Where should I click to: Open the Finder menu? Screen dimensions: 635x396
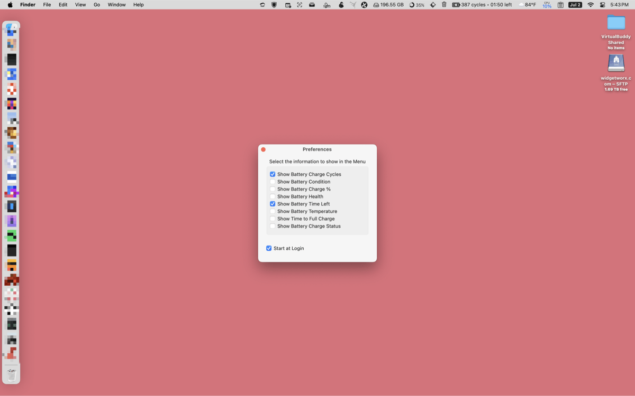tap(28, 5)
